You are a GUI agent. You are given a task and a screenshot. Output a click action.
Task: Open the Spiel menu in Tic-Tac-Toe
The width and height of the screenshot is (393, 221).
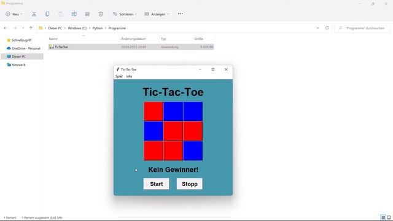pos(119,76)
